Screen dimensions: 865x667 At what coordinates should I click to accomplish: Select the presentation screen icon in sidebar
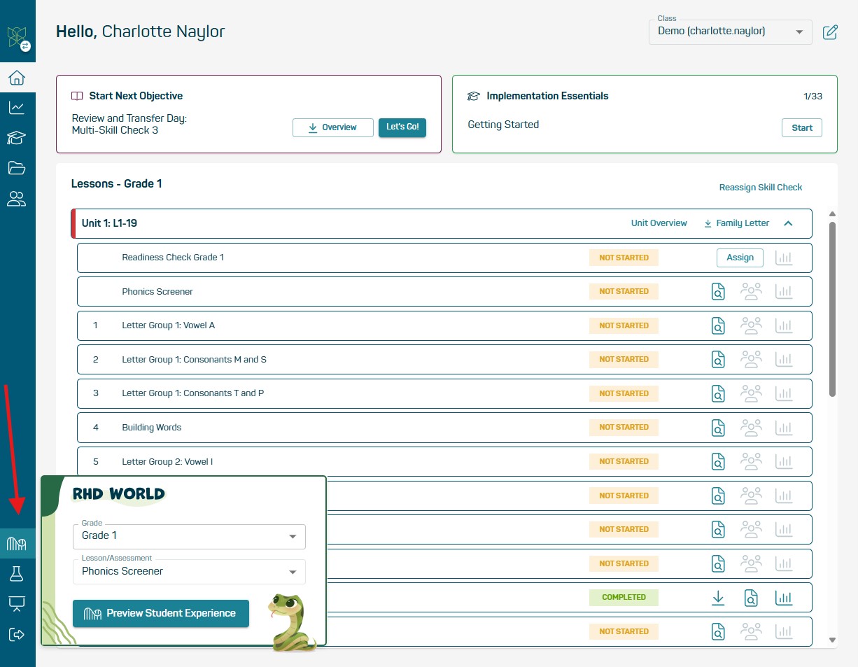point(17,604)
